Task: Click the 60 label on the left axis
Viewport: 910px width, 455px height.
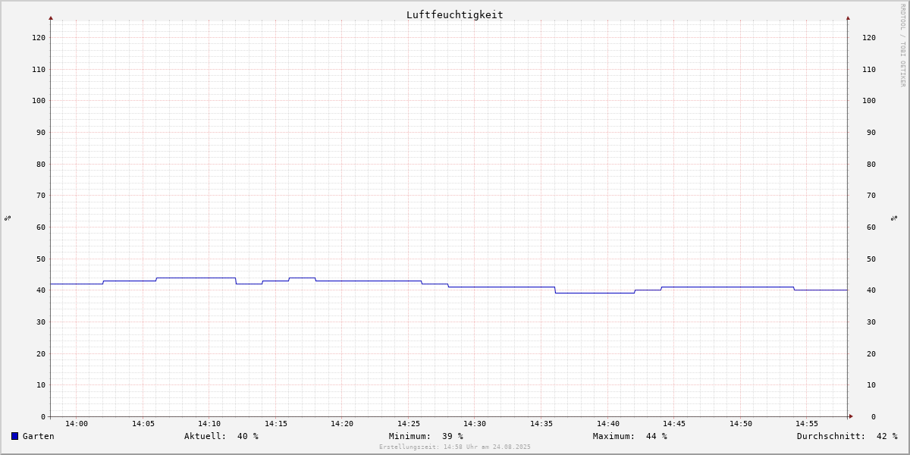Action: (x=41, y=227)
